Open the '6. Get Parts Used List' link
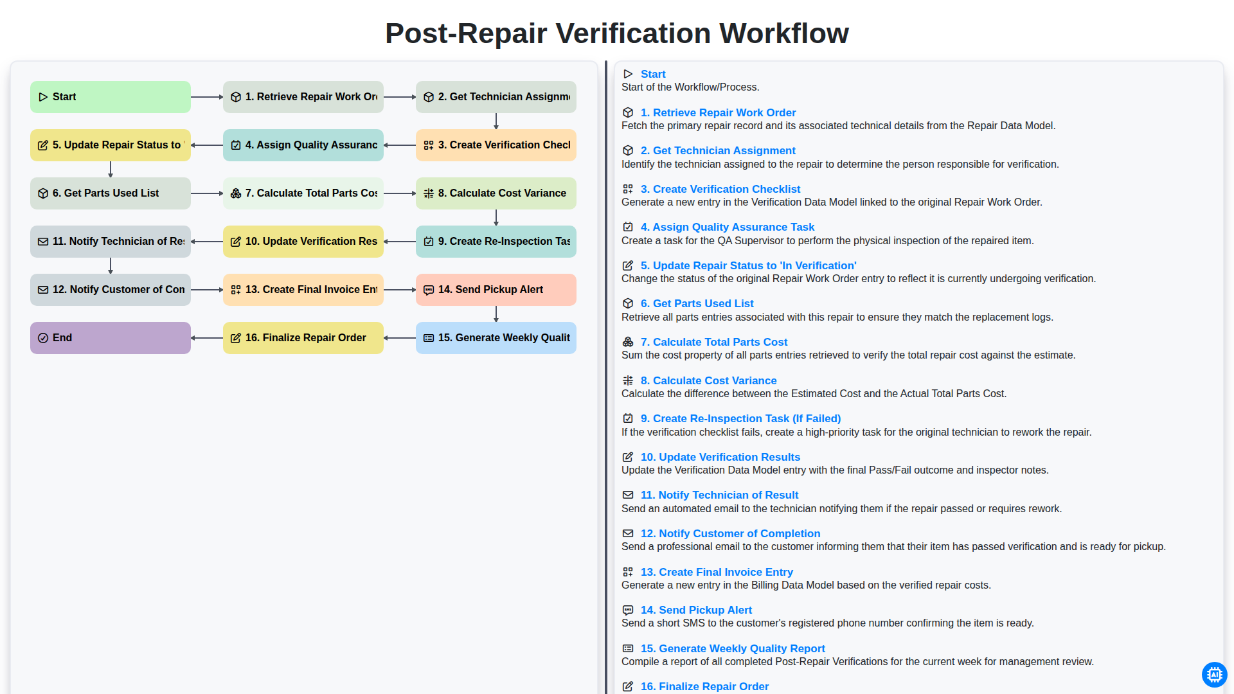This screenshot has height=694, width=1234. [697, 303]
